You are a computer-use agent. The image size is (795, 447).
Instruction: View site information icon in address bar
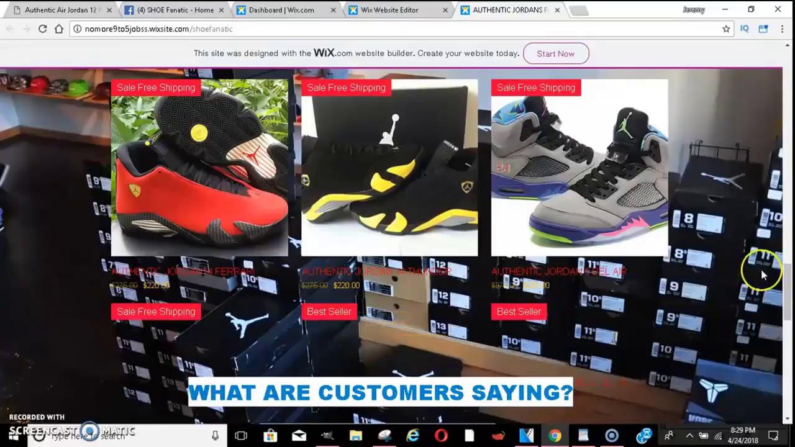pyautogui.click(x=77, y=29)
